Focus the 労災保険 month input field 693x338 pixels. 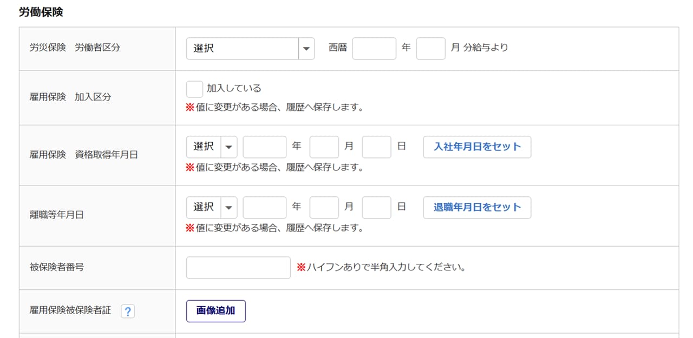[431, 49]
